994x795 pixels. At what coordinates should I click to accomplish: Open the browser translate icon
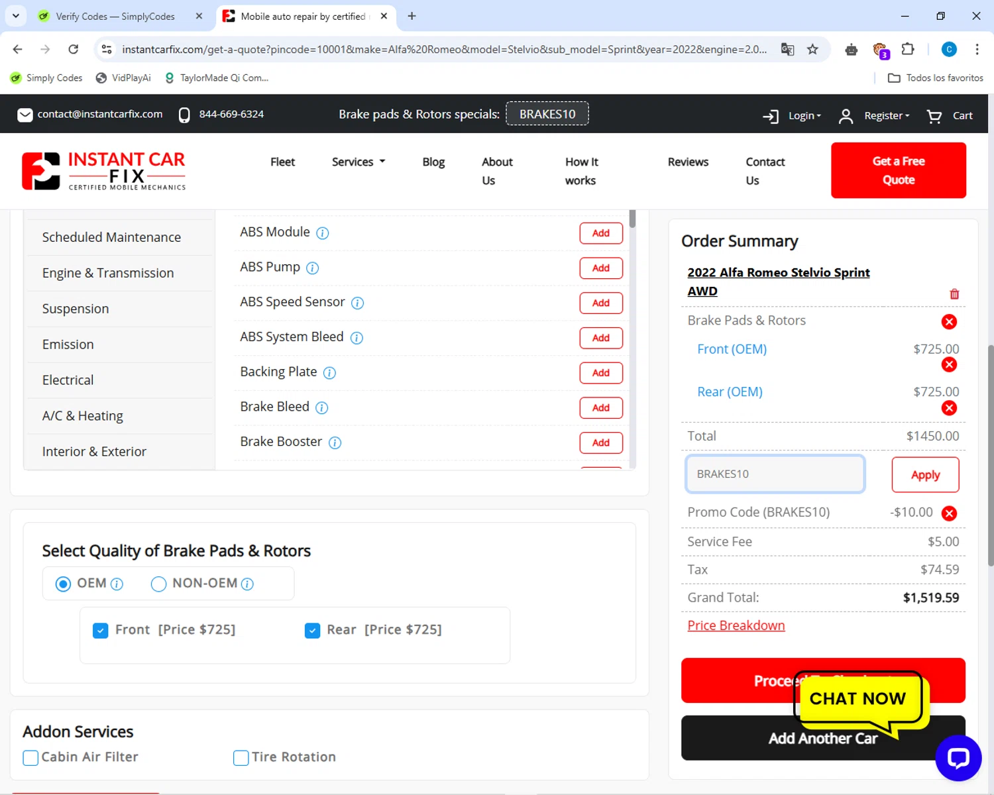pyautogui.click(x=787, y=50)
